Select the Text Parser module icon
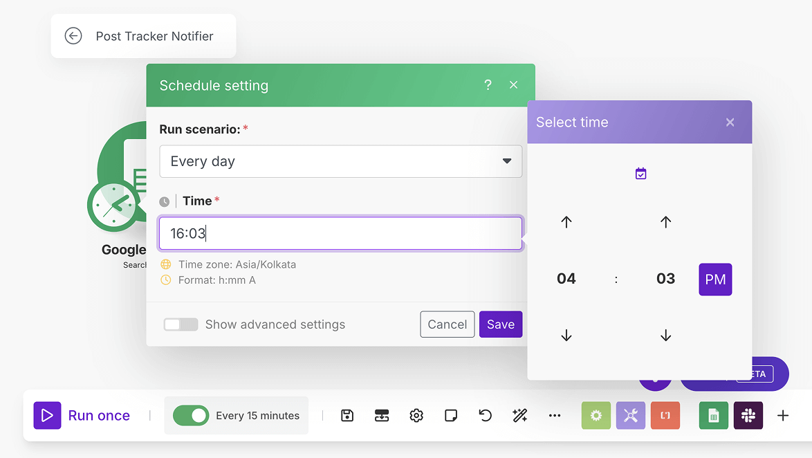Screen dimensions: 812x458 [x=665, y=415]
